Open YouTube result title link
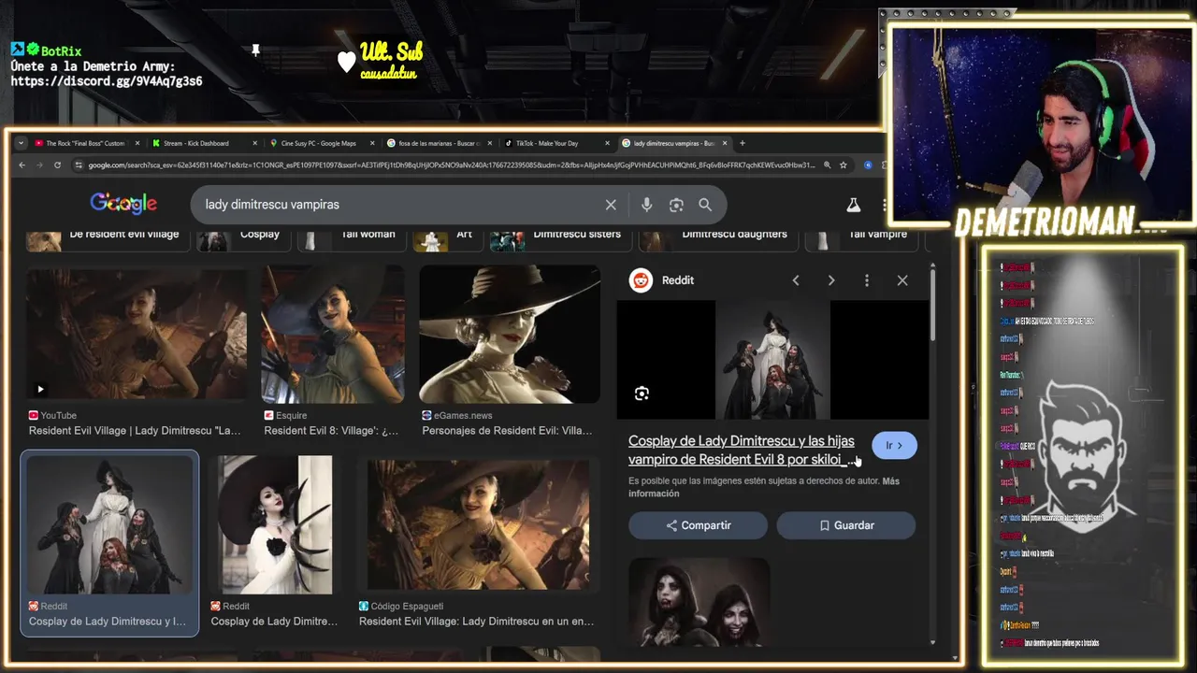This screenshot has height=673, width=1197. [135, 431]
